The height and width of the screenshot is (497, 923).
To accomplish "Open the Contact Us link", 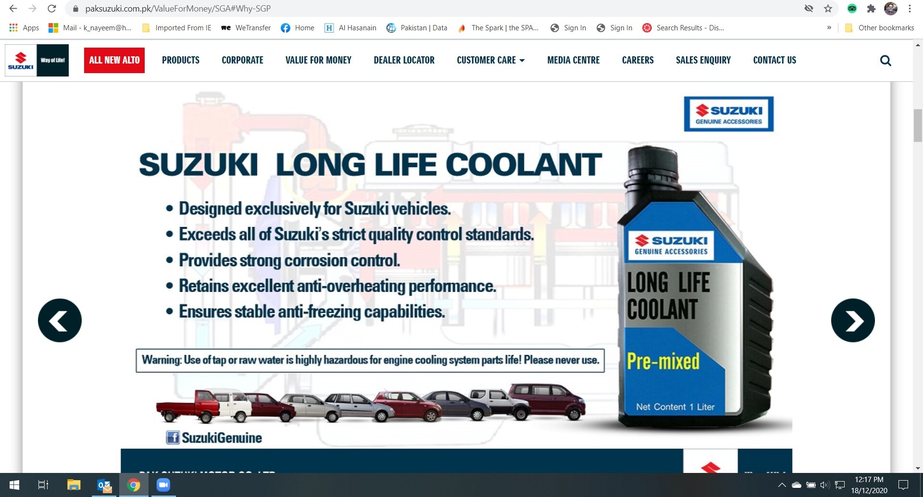I will [x=774, y=60].
